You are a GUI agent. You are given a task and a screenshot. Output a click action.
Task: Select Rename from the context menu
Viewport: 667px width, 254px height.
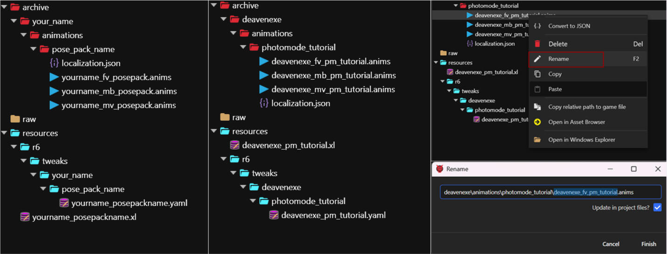click(x=558, y=59)
